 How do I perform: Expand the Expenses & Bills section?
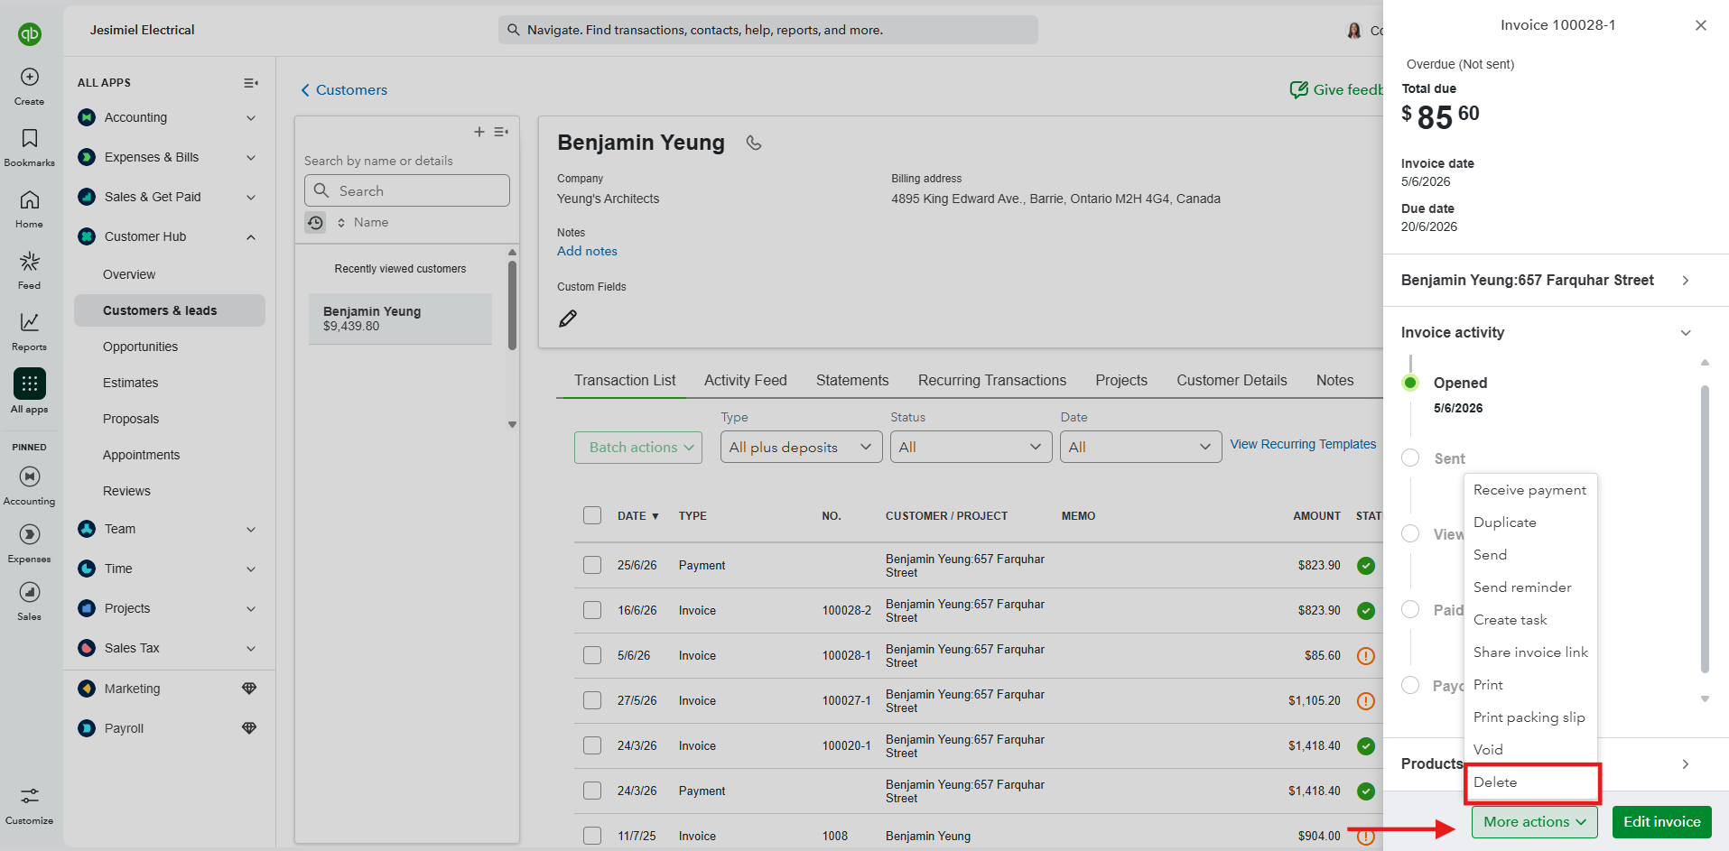tap(251, 157)
